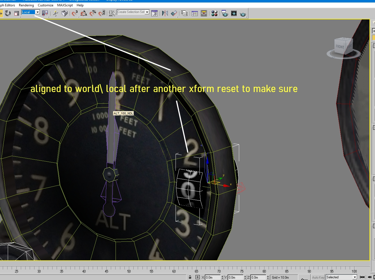Toggle Percent Snap
Image resolution: width=375 pixels, height=280 pixels.
click(x=93, y=13)
